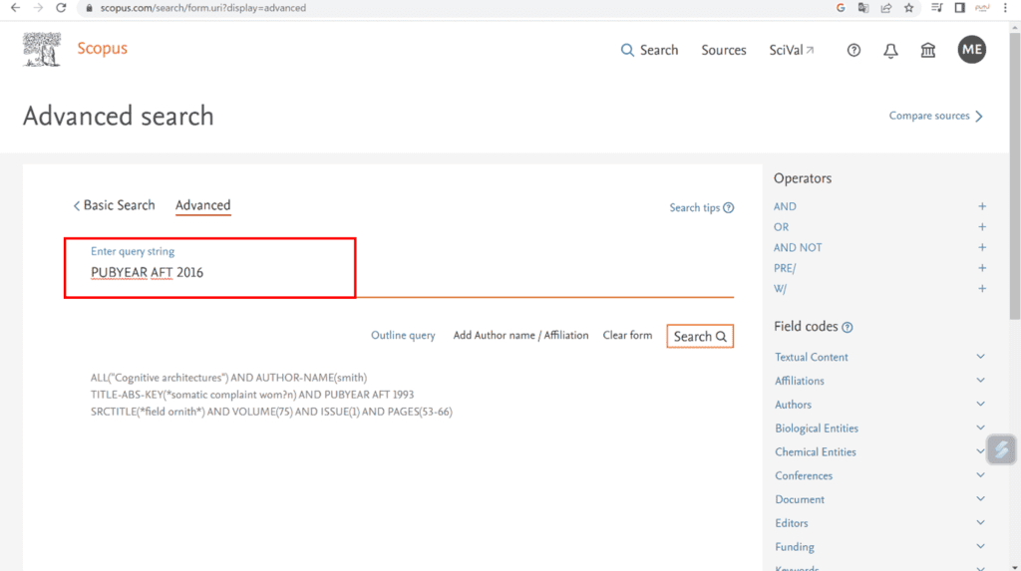This screenshot has width=1021, height=571.
Task: Reload the page with browser refresh icon
Action: 62,8
